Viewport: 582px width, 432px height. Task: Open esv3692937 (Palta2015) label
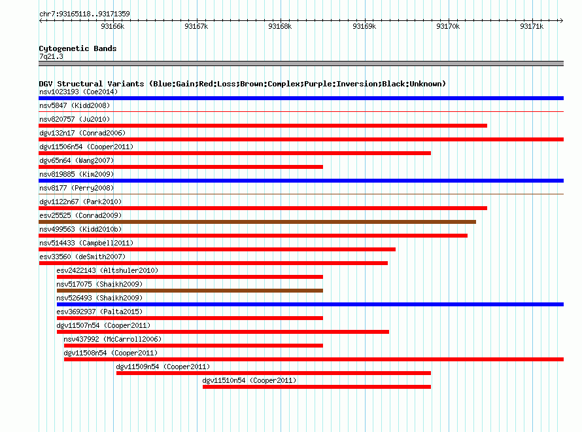pos(99,312)
